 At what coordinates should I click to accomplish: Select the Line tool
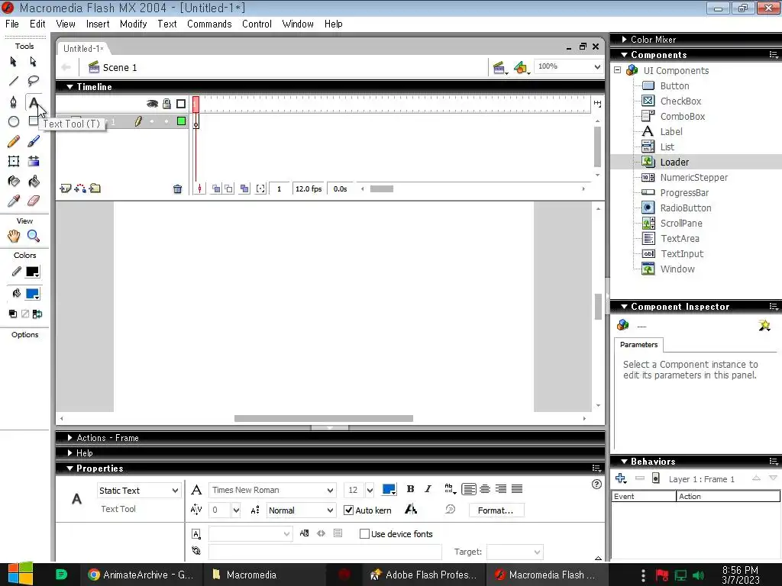pos(14,81)
